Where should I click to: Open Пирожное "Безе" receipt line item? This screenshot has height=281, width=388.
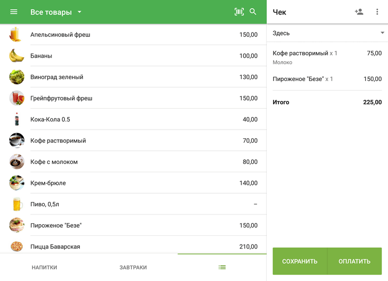point(326,79)
